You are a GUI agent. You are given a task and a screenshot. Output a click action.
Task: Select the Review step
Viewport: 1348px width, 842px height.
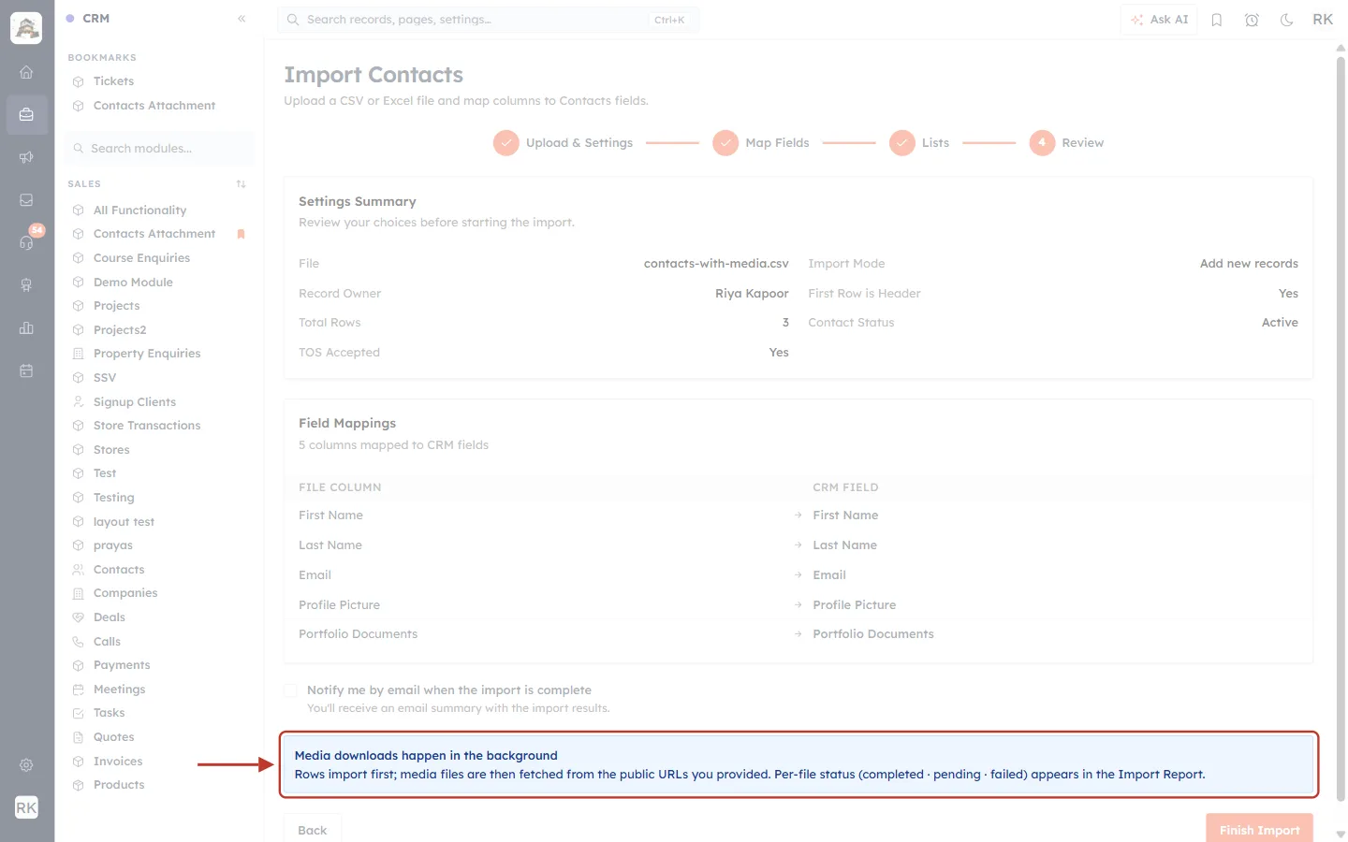coord(1066,143)
